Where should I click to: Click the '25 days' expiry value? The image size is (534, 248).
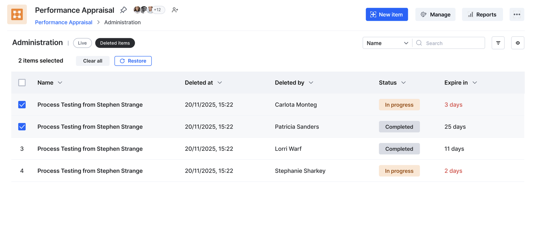point(455,127)
